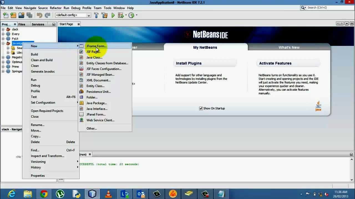
Task: Click the Java Class icon in submenu
Action: (x=81, y=57)
